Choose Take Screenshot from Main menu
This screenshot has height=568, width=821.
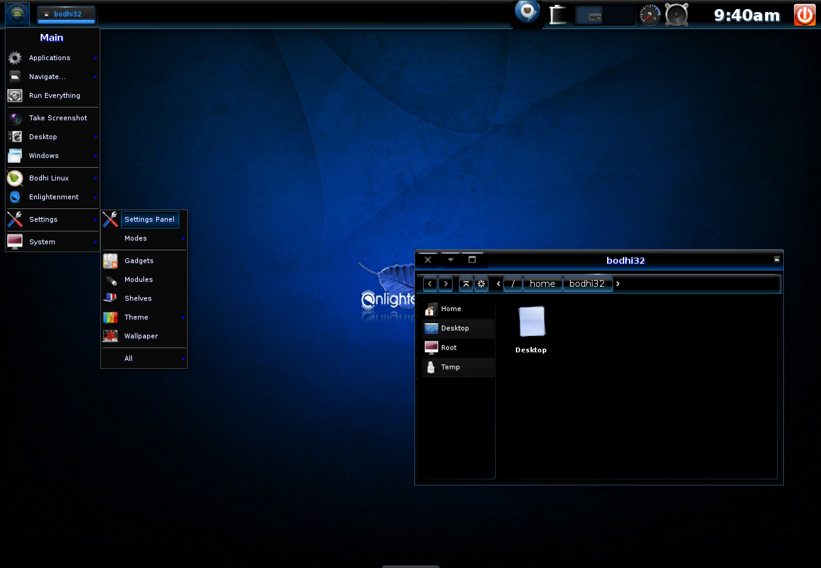click(x=58, y=118)
